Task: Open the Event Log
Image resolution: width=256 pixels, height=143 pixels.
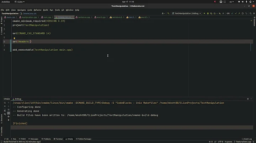Action: click(x=247, y=139)
